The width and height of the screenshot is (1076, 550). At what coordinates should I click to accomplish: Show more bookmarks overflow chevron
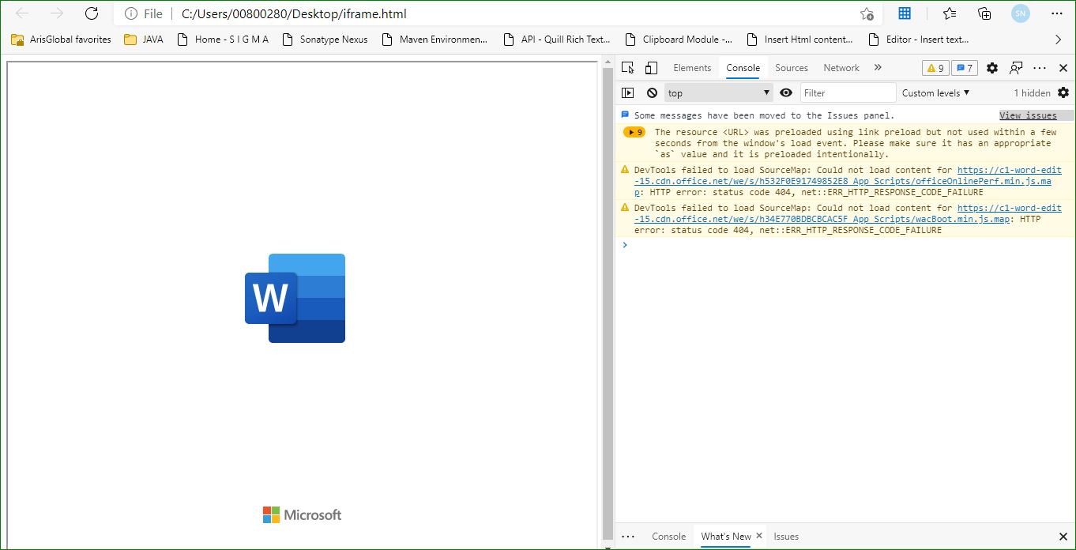(1059, 39)
